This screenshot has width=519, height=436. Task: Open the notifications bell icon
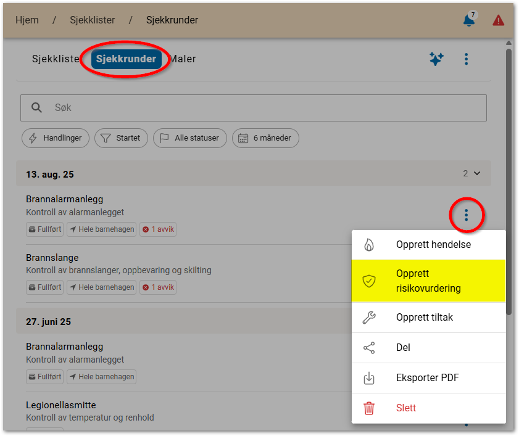point(469,20)
